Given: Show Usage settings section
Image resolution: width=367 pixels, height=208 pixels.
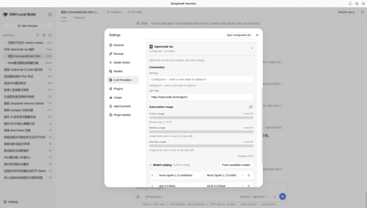Looking at the screenshot, I should coord(123,97).
